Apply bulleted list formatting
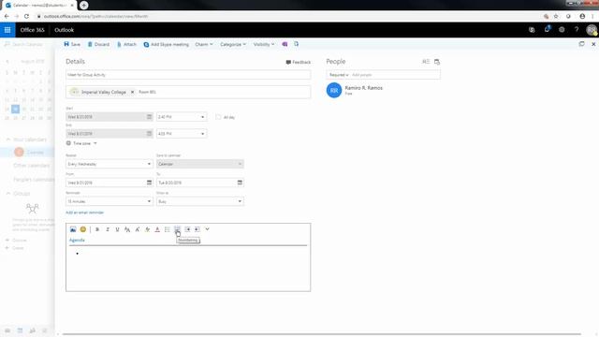 168,229
